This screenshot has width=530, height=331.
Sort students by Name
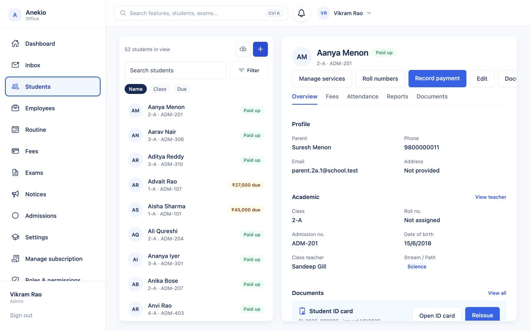coord(135,89)
